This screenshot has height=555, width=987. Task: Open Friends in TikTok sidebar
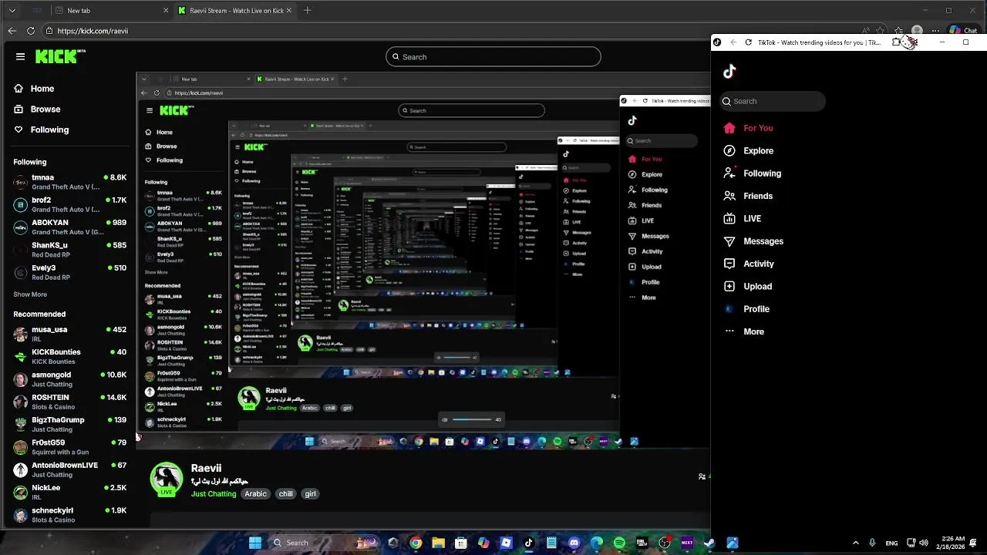click(x=748, y=196)
